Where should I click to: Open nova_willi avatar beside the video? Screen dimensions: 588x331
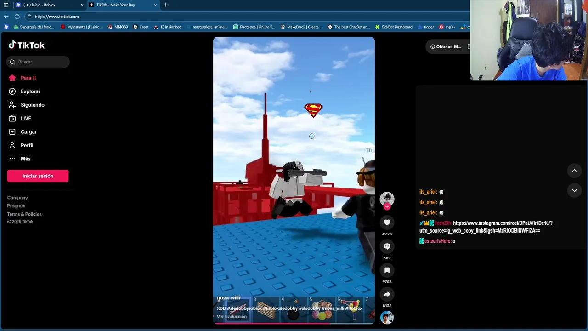click(387, 199)
